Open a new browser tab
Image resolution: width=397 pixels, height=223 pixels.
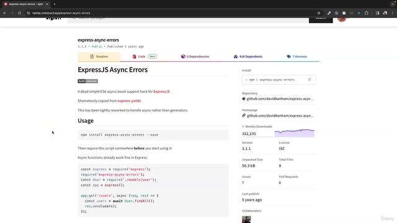[55, 4]
